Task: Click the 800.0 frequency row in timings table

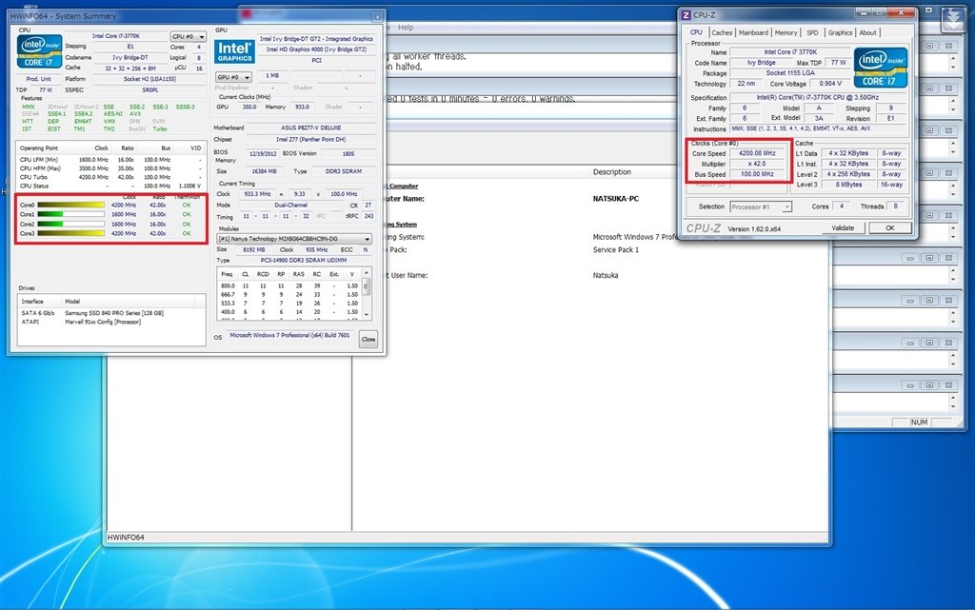Action: (289, 285)
